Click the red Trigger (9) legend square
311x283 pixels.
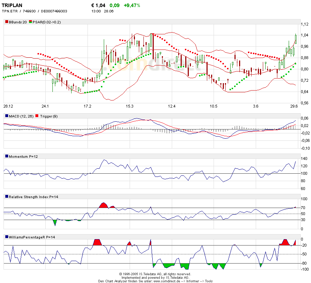tap(38, 116)
